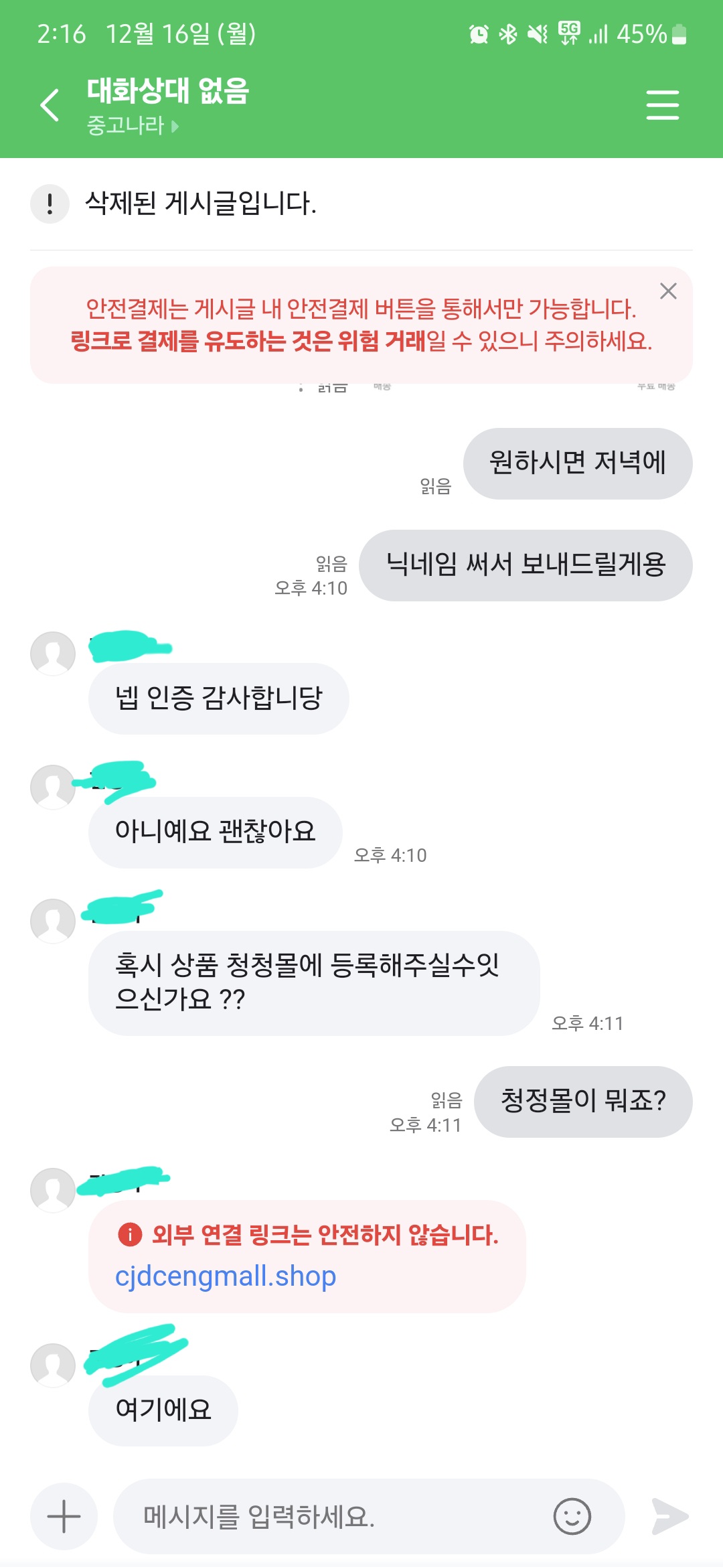This screenshot has height=1567, width=723.
Task: Tap the avatar beside 여기에요 message
Action: 53,1365
